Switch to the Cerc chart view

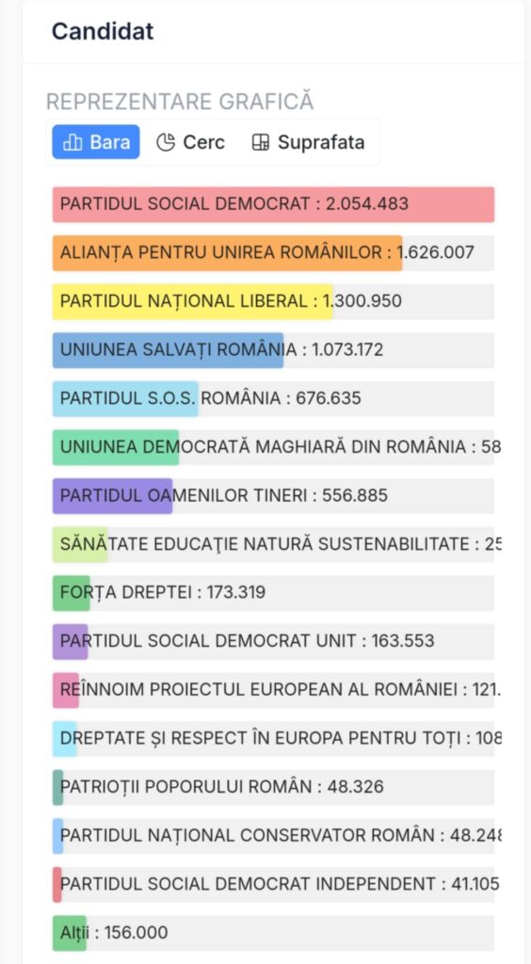(190, 143)
